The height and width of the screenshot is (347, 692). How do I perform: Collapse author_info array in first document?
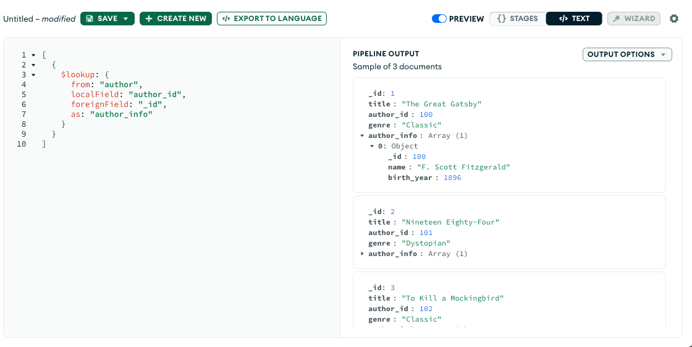(x=362, y=135)
